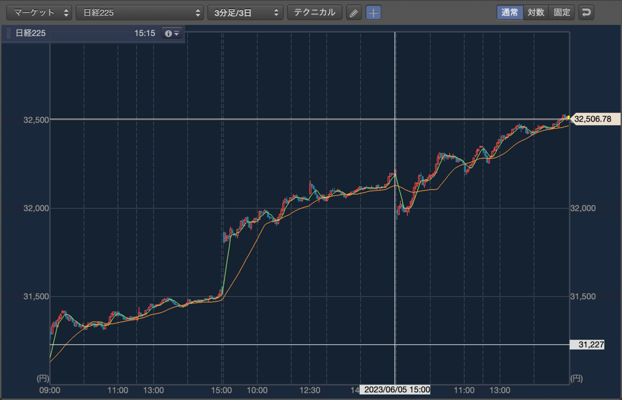The image size is (622, 400).
Task: Select the pencil drawing tool icon
Action: [354, 12]
